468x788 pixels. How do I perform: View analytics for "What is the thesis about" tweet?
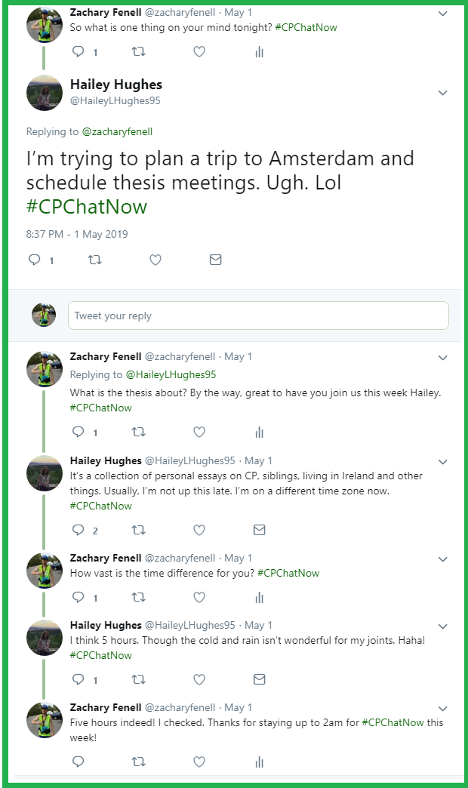[259, 432]
